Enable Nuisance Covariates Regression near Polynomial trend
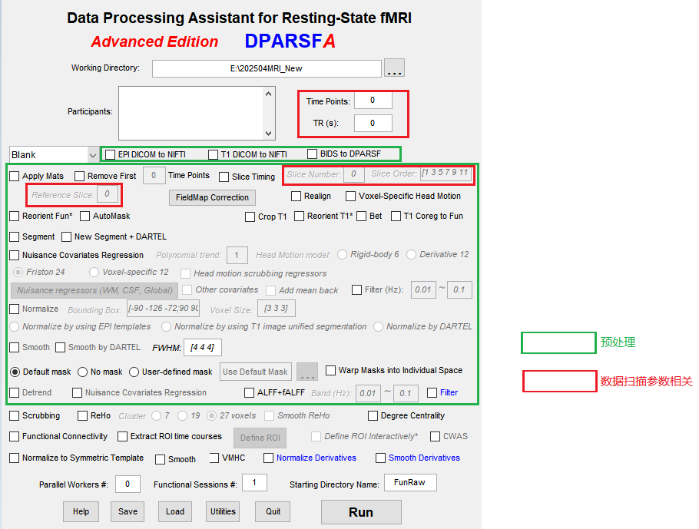 tap(15, 256)
